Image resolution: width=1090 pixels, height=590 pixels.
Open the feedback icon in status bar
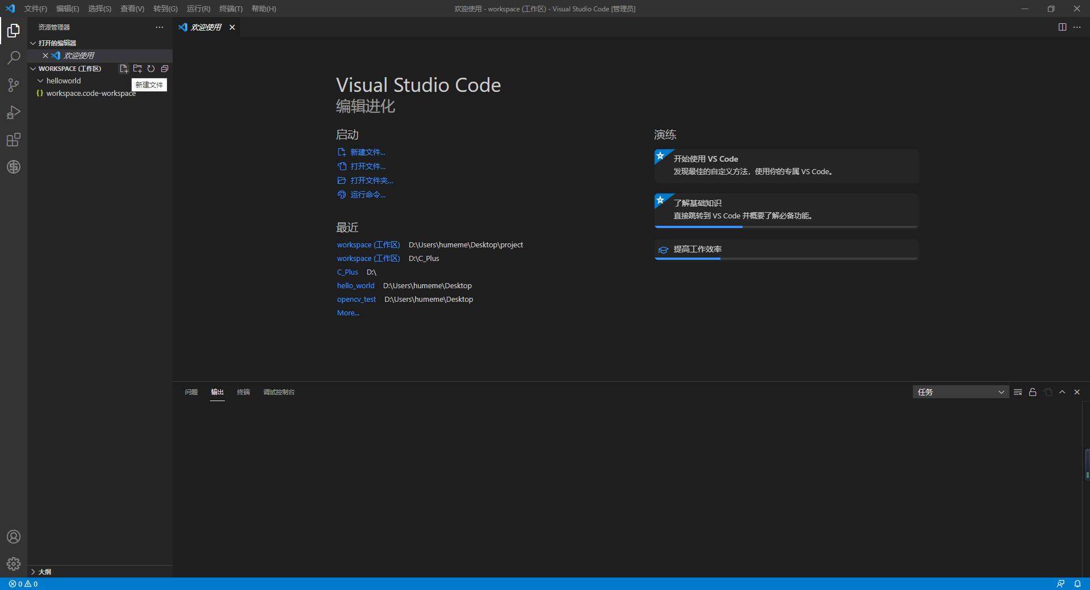point(1060,584)
